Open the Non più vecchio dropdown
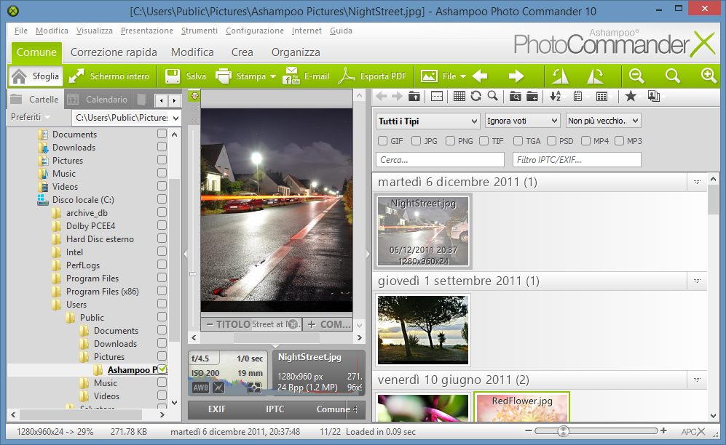The height and width of the screenshot is (445, 726). pos(604,121)
